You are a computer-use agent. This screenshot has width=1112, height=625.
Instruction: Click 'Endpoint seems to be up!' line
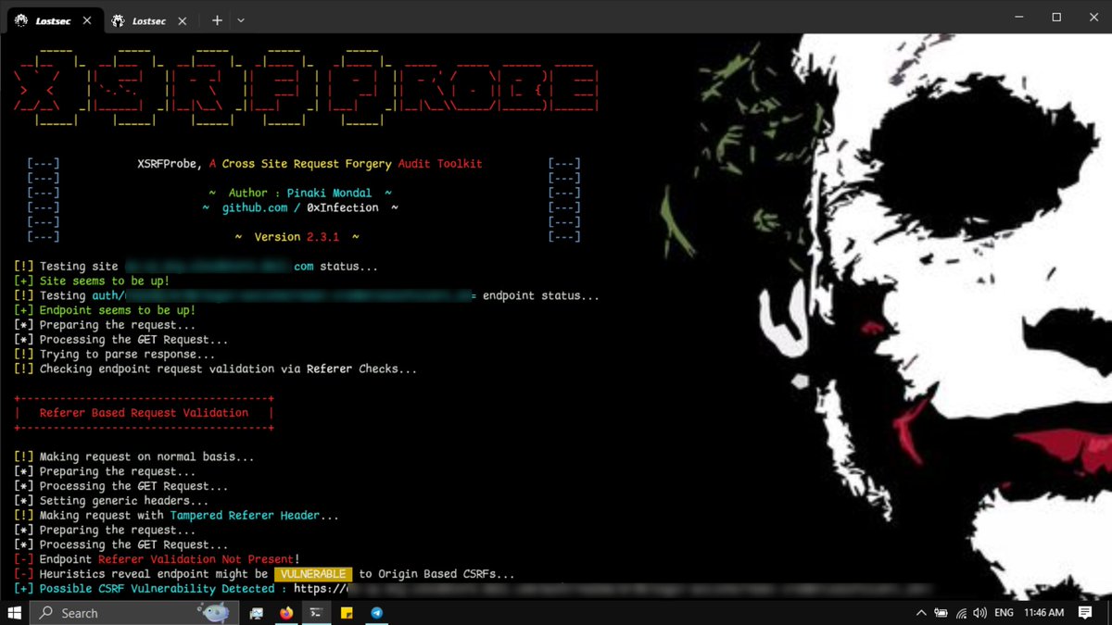point(105,310)
